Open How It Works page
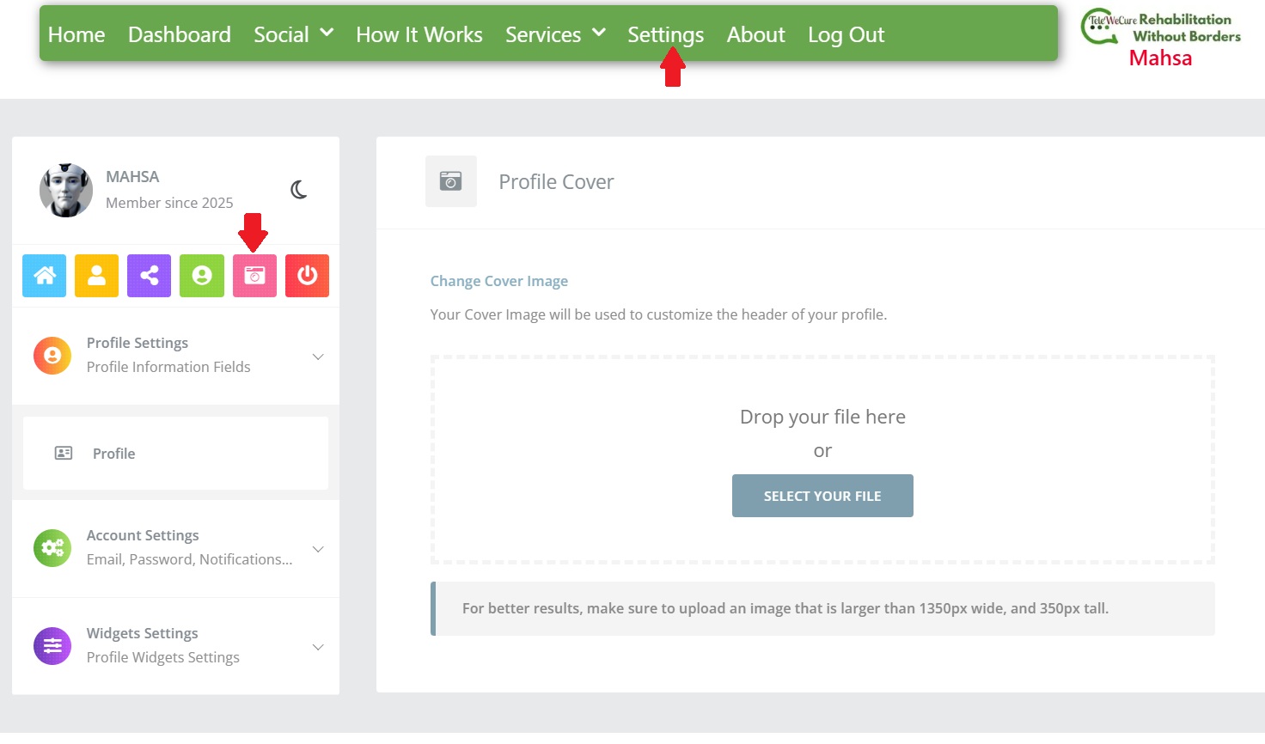 (419, 34)
